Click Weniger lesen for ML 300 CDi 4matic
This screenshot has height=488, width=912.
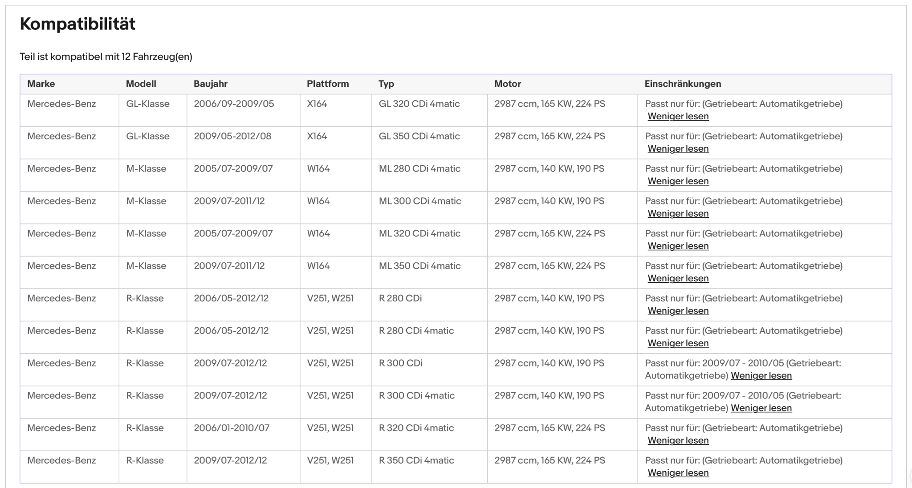click(678, 214)
